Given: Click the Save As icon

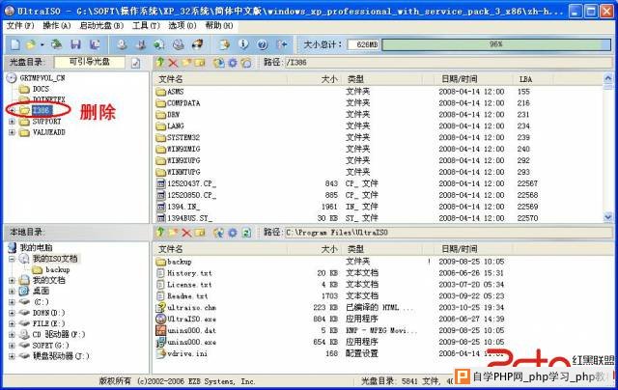Looking at the screenshot, I should (x=95, y=44).
